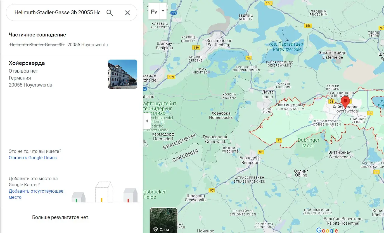The width and height of the screenshot is (384, 233).
Task: Click the Частичное совпадение heading
Action: (37, 35)
